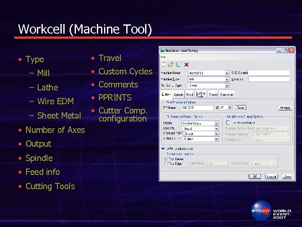Close Machine Tool Setup with red X
Screen dimensions: 302x227
(292, 50)
